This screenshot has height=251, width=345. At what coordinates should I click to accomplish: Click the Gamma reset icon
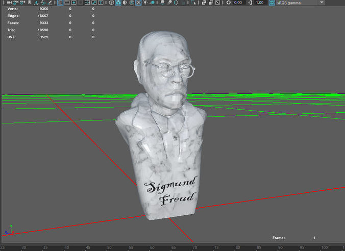coord(251,3)
